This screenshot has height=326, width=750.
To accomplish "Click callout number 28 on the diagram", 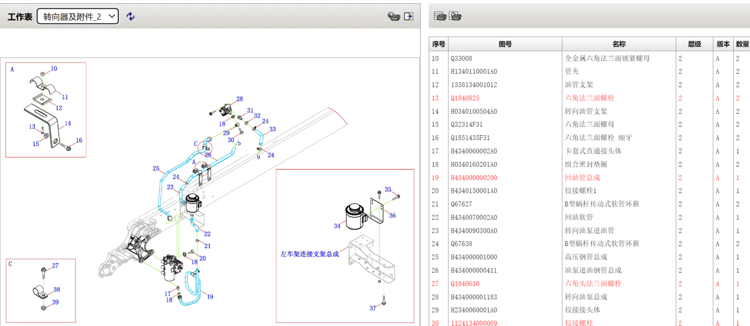I will click(x=239, y=99).
